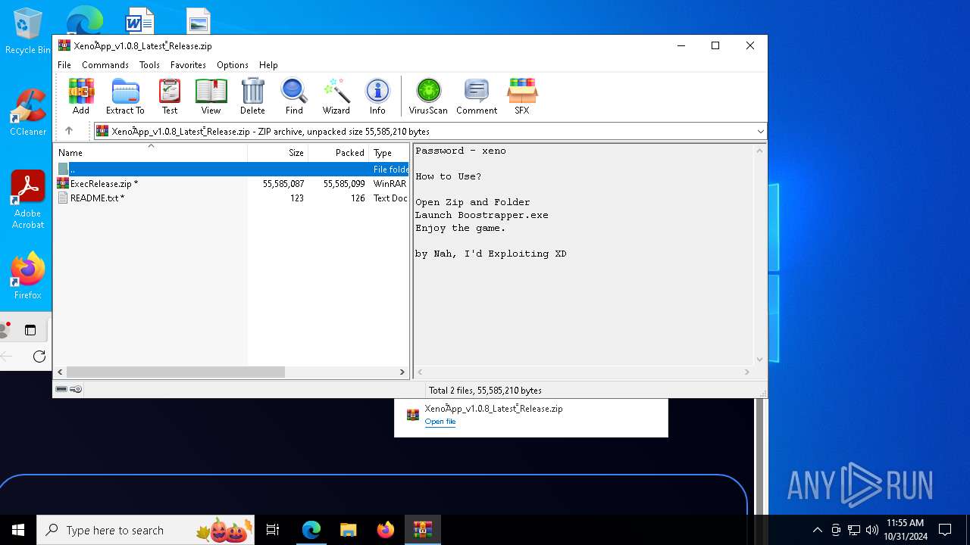Click the Extract To toolbar icon
This screenshot has width=970, height=545.
(125, 96)
